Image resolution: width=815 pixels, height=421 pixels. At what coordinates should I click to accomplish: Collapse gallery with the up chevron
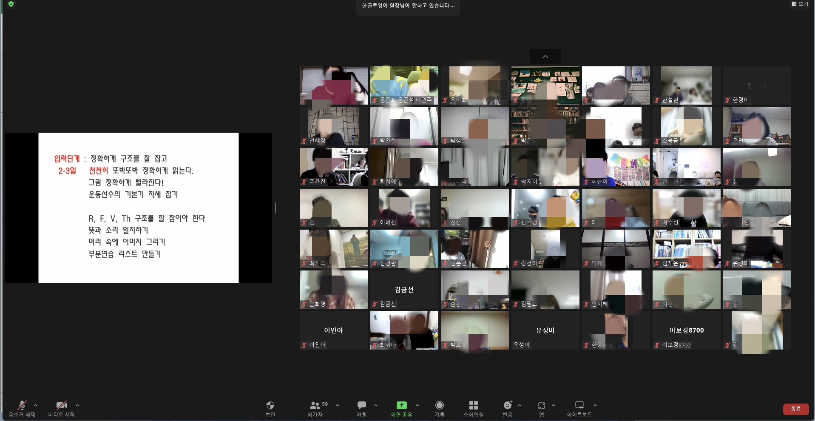pyautogui.click(x=545, y=57)
